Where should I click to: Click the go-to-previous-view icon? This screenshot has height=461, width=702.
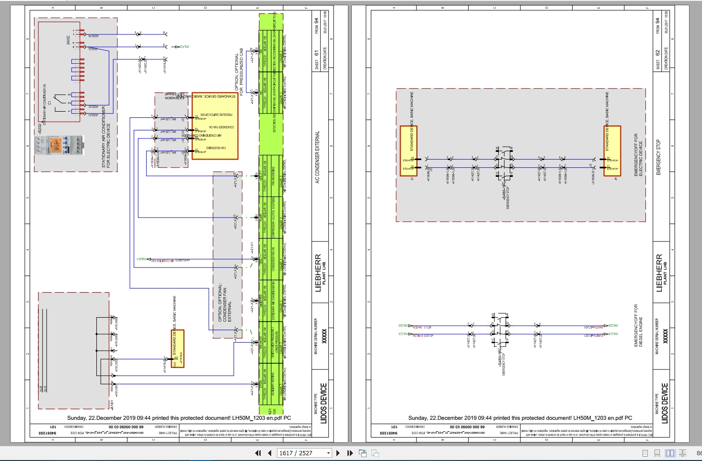362,453
